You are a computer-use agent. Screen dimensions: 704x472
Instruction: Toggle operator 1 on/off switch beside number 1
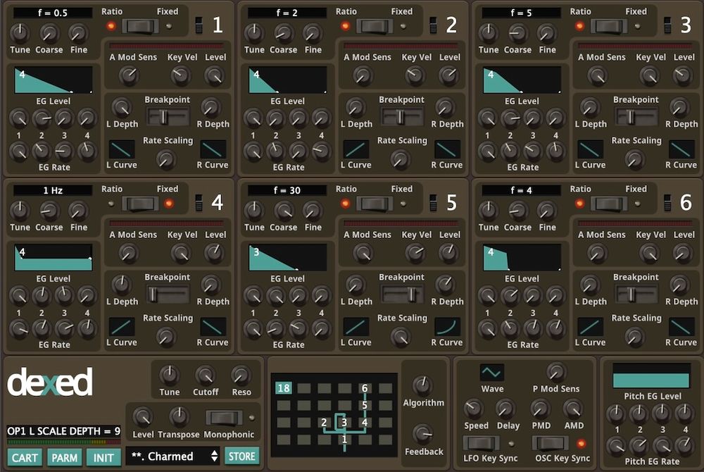(x=199, y=25)
